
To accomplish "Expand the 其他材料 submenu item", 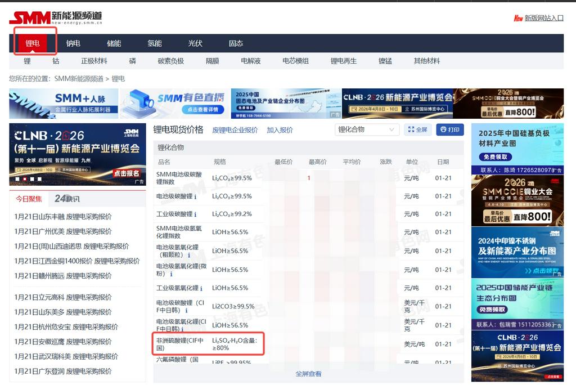I will (426, 61).
